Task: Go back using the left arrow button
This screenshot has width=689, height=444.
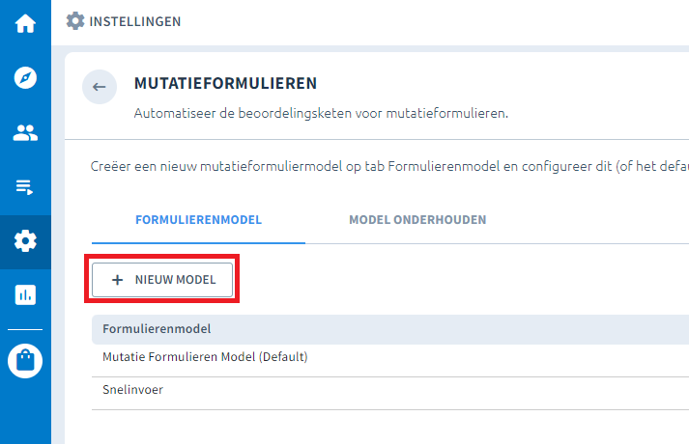Action: tap(99, 87)
